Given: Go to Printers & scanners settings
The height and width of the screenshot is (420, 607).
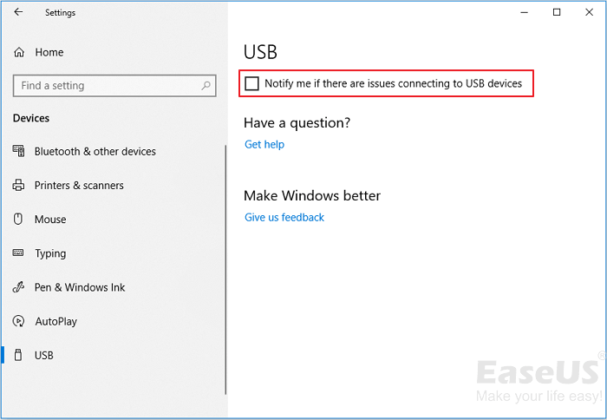Looking at the screenshot, I should 79,185.
